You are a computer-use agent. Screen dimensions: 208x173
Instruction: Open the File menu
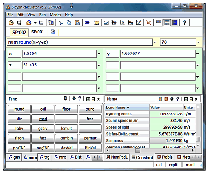10,15
